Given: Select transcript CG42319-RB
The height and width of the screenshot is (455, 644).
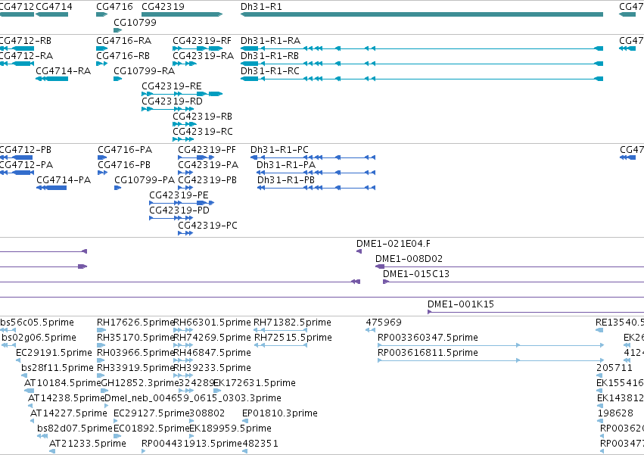Looking at the screenshot, I should coord(185,124).
